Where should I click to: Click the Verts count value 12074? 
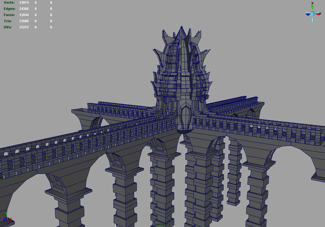pos(24,3)
